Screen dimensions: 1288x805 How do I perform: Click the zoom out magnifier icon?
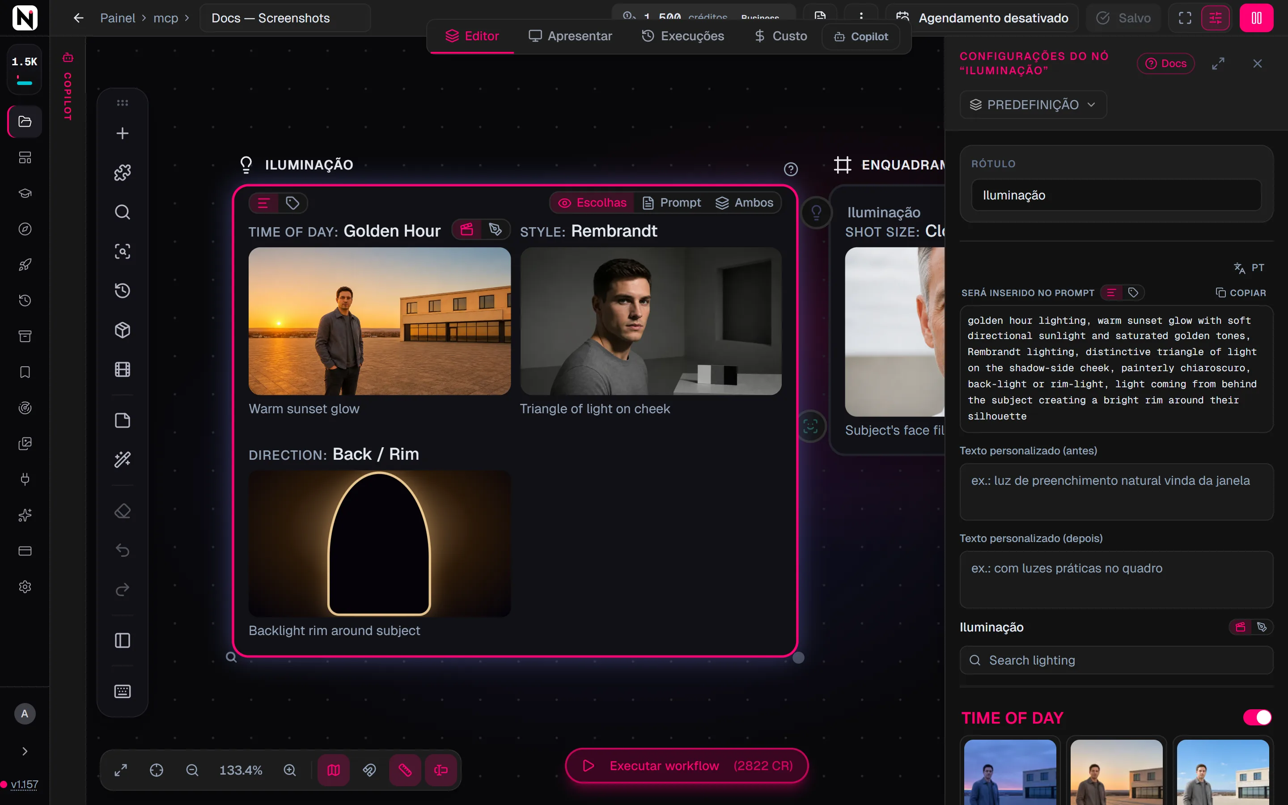pos(192,770)
